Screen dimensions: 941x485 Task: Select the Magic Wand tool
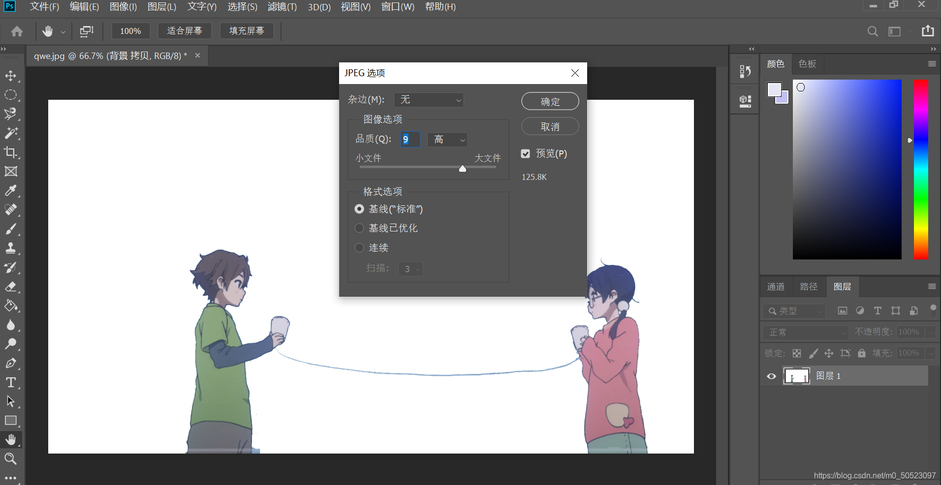coord(11,133)
